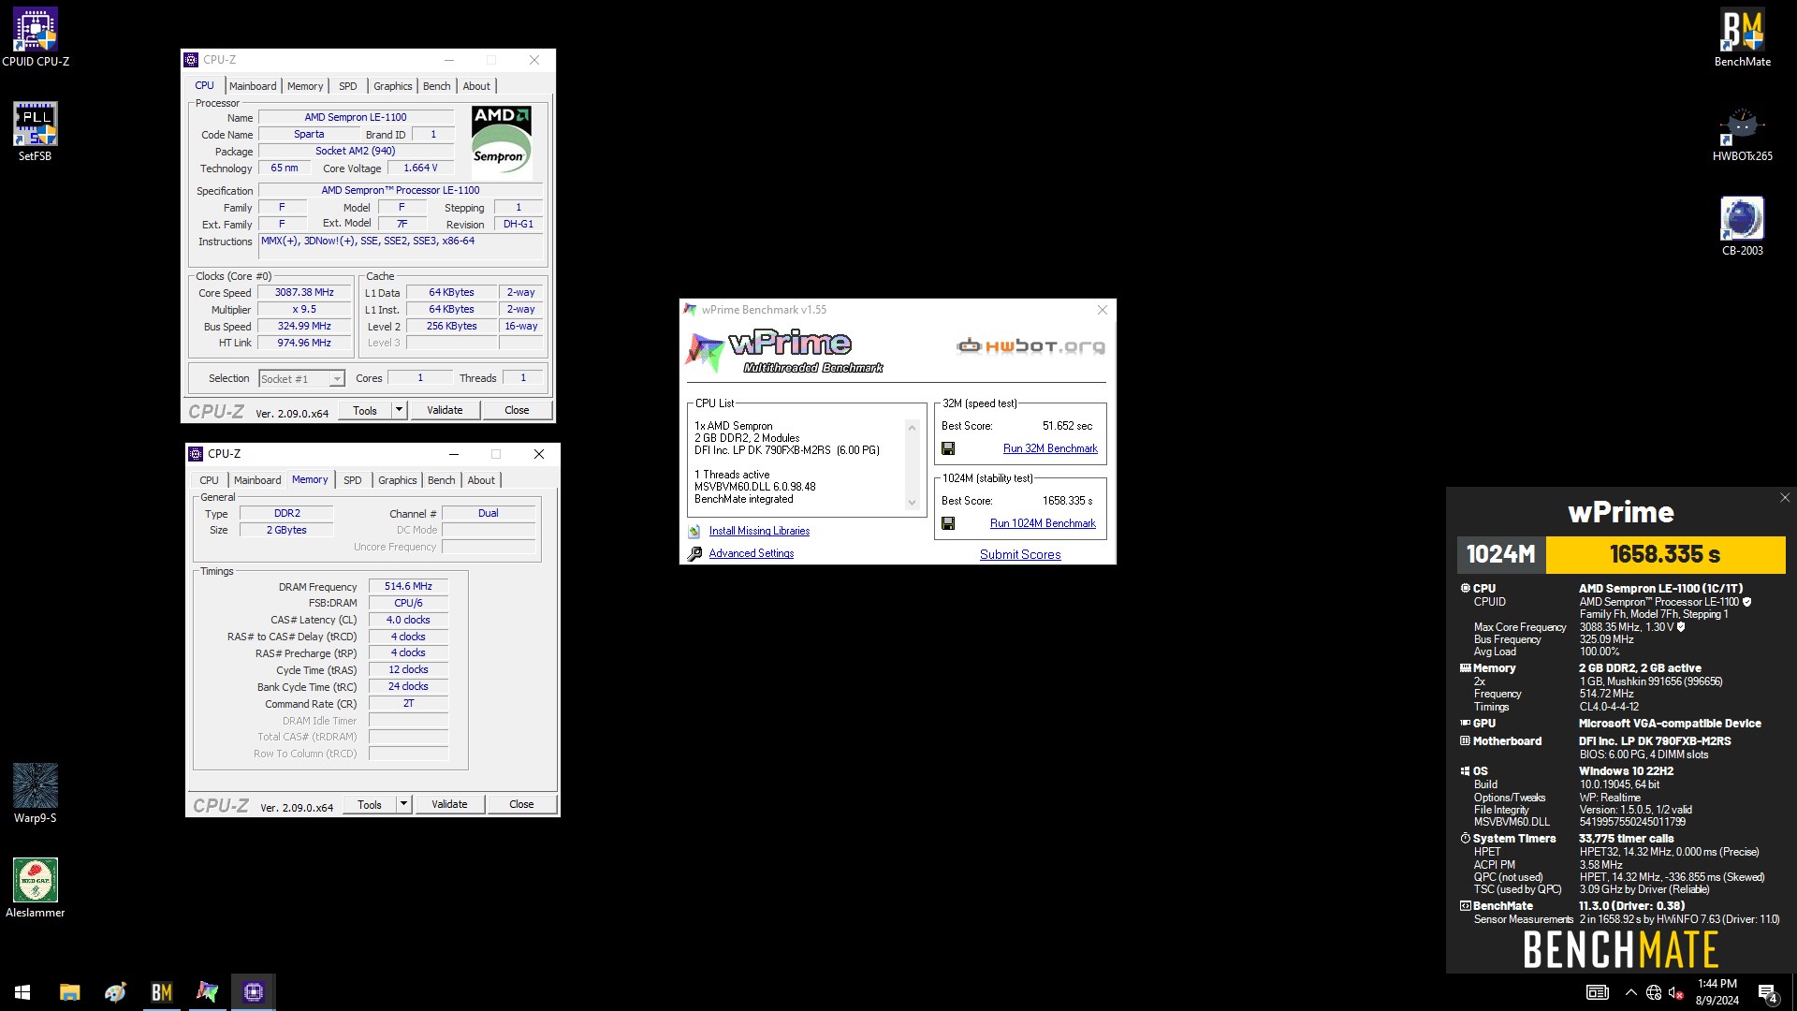Open CPUID CPU-Z desktop shortcut
Image resolution: width=1797 pixels, height=1011 pixels.
[x=35, y=37]
